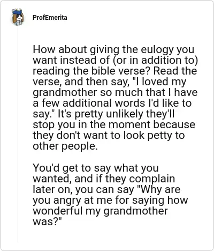Image resolution: width=214 pixels, height=251 pixels.
Task: Click the line 'stop you in the moment because'
Action: tap(114, 124)
